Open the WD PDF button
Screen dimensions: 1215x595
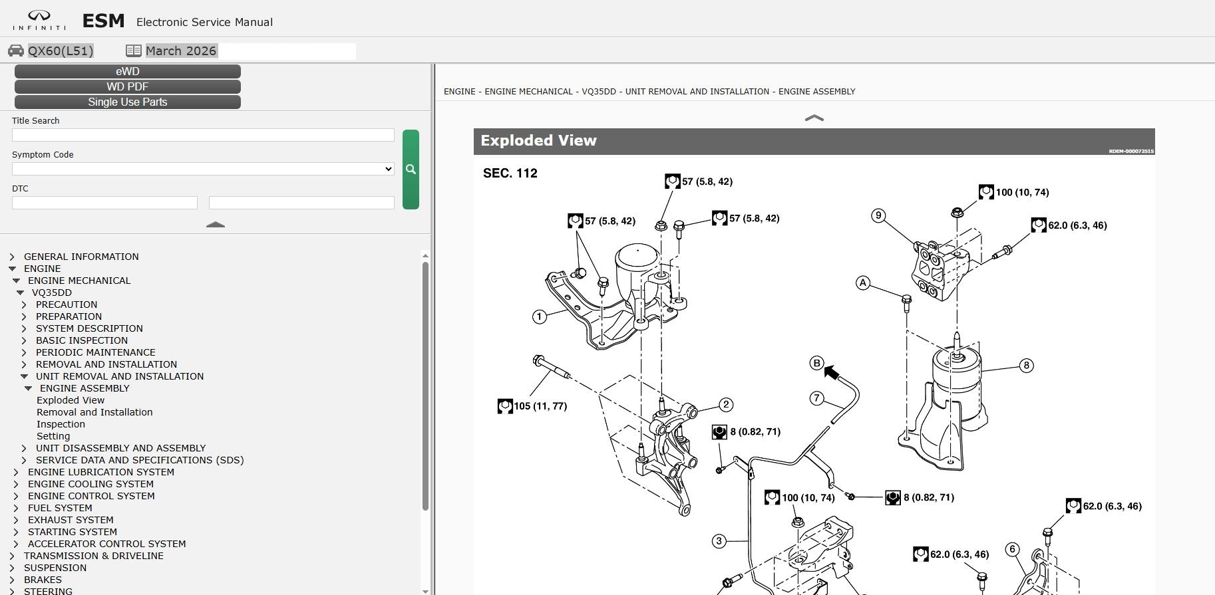tap(128, 86)
